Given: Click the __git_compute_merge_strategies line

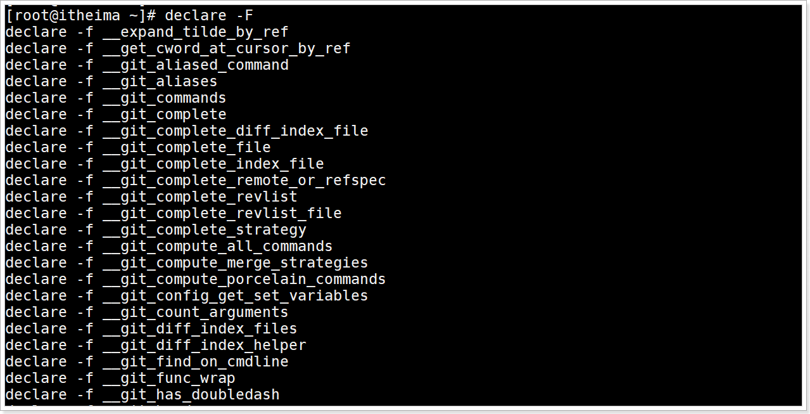Looking at the screenshot, I should pyautogui.click(x=235, y=262).
